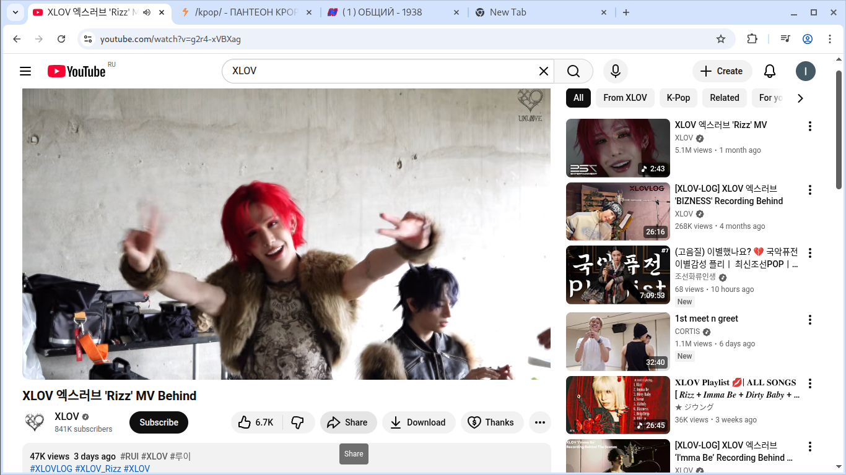This screenshot has height=475, width=846.
Task: Select the From XLOV filter chip
Action: pyautogui.click(x=625, y=98)
